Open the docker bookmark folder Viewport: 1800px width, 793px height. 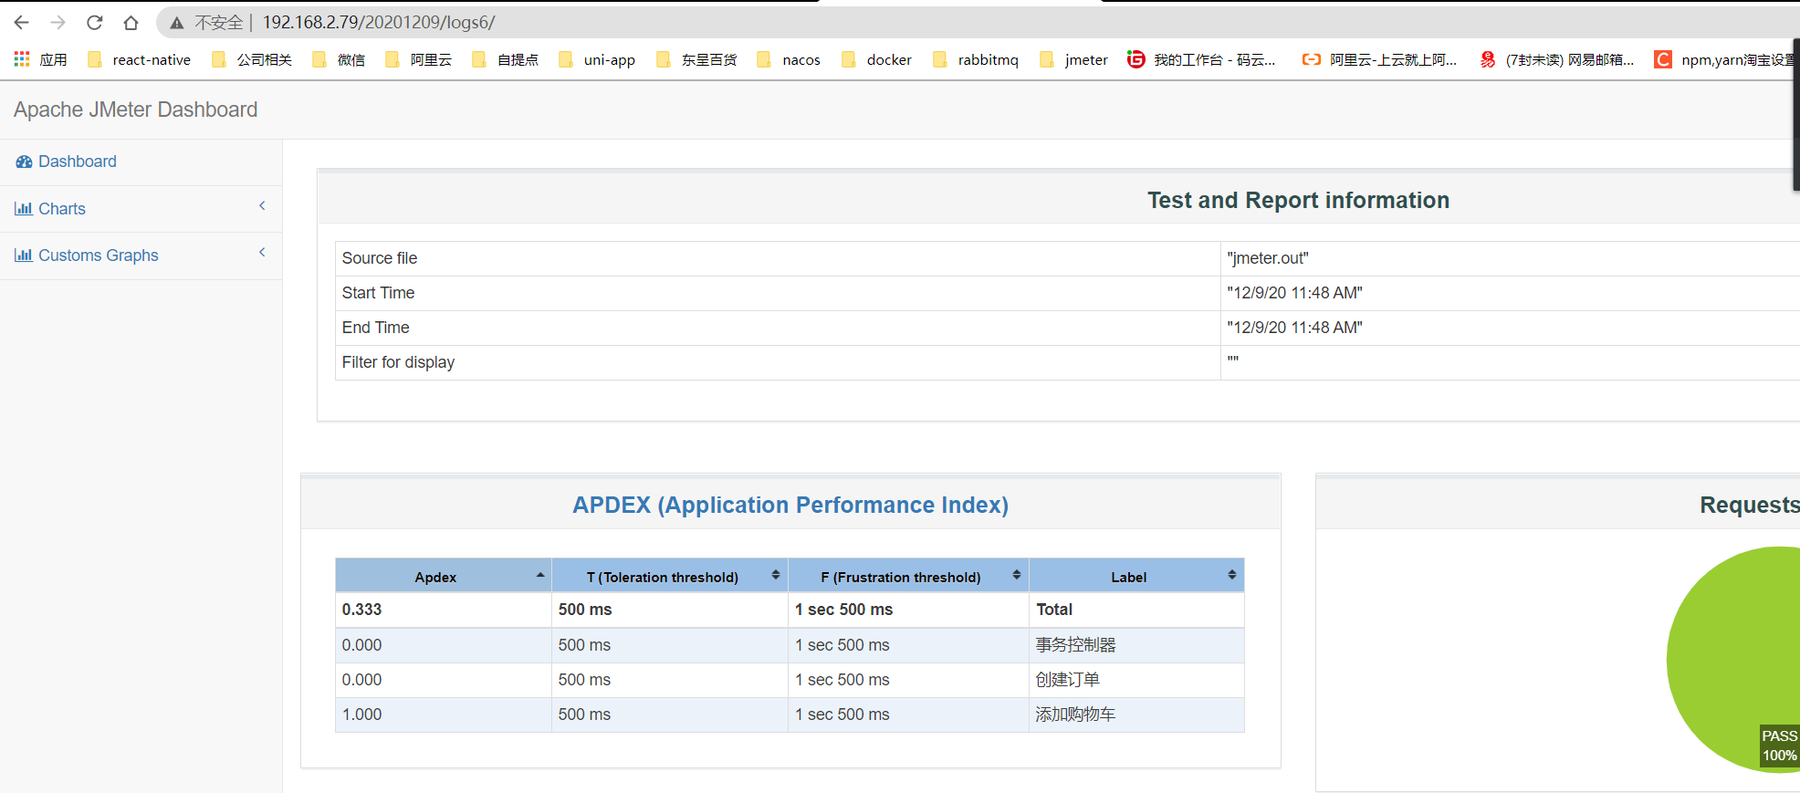876,59
